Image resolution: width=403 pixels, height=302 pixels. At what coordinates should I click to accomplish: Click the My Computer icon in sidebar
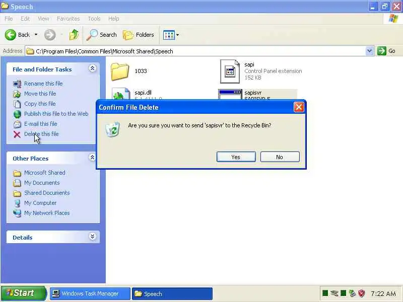pos(17,203)
